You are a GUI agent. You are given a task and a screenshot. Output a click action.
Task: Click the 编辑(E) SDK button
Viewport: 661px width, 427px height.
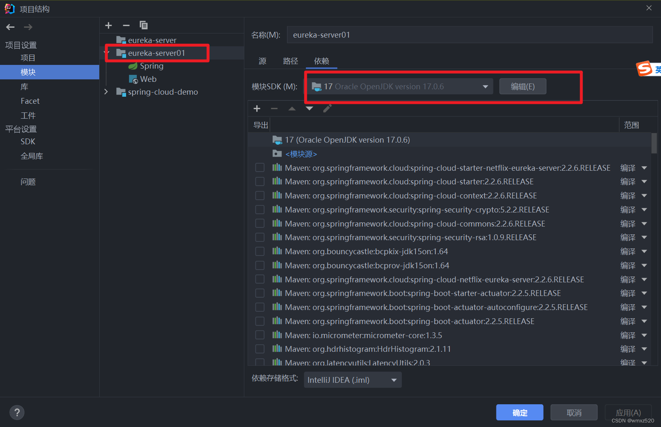pyautogui.click(x=523, y=86)
